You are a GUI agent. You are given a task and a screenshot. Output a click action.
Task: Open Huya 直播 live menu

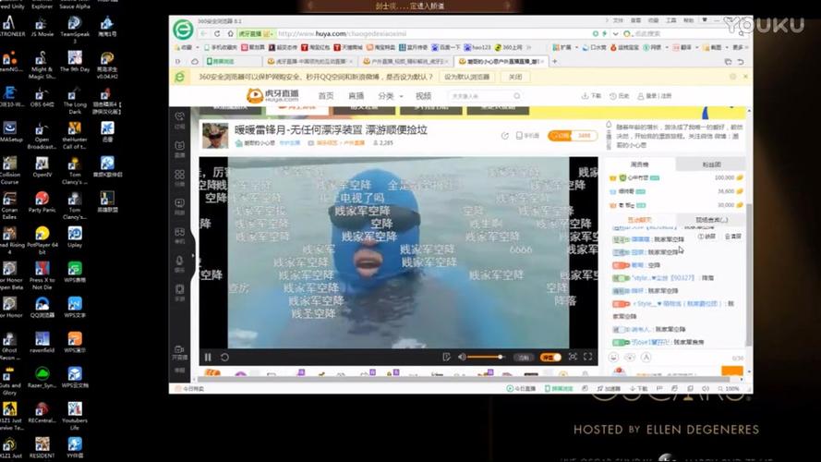tap(356, 96)
